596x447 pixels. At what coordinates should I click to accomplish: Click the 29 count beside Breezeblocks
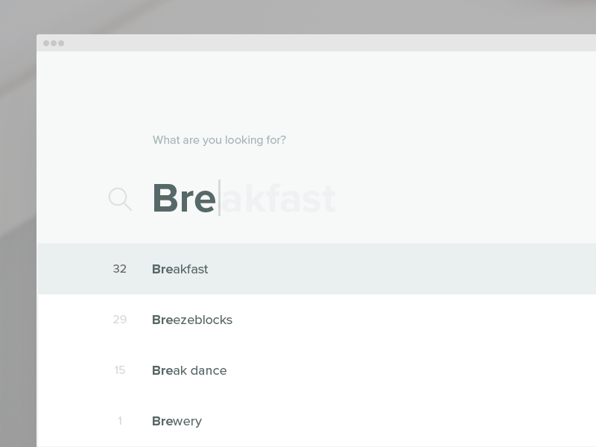coord(119,320)
